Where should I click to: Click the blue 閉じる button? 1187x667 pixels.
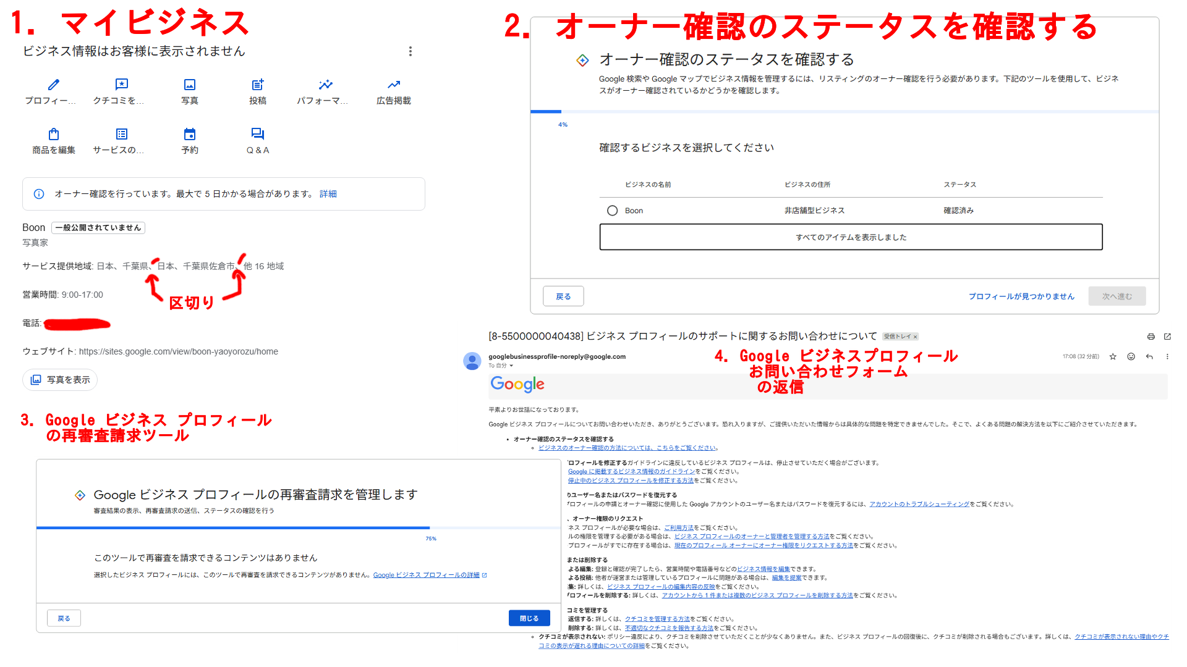click(x=529, y=618)
